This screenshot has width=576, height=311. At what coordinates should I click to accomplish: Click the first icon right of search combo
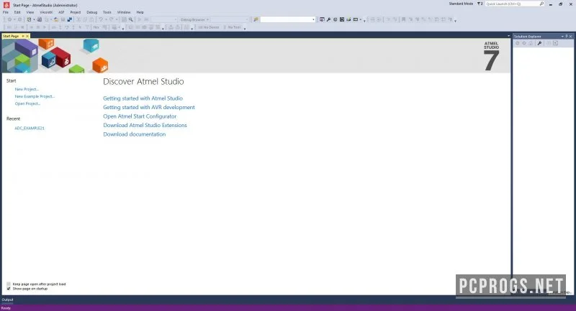[322, 19]
